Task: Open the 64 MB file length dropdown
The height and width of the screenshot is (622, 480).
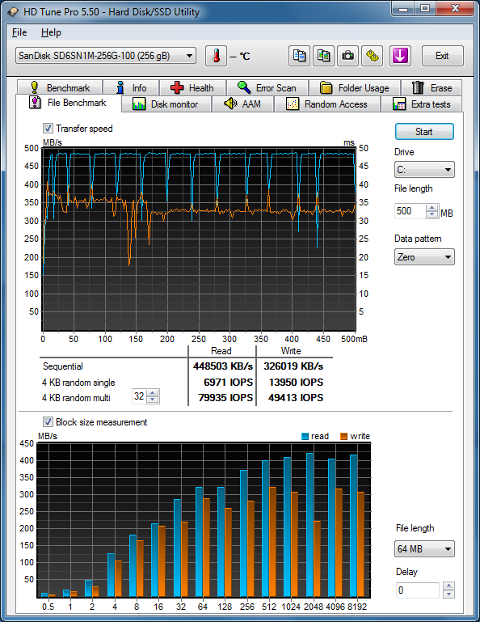Action: pos(425,549)
